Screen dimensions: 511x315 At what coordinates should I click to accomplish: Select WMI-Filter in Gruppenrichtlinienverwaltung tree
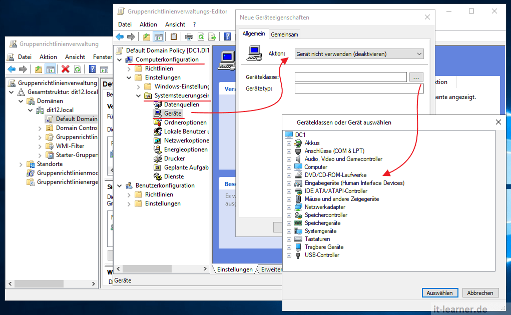[70, 146]
